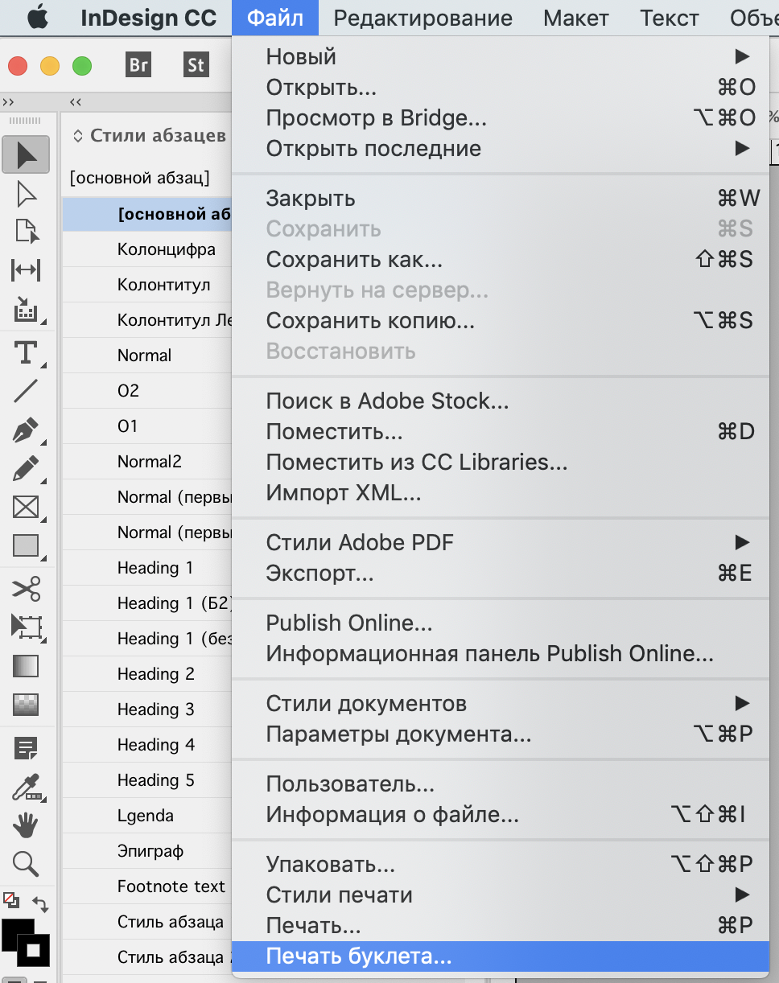Expand the 'Открыть последние' submenu
Screen dimensions: 779x983
741,148
